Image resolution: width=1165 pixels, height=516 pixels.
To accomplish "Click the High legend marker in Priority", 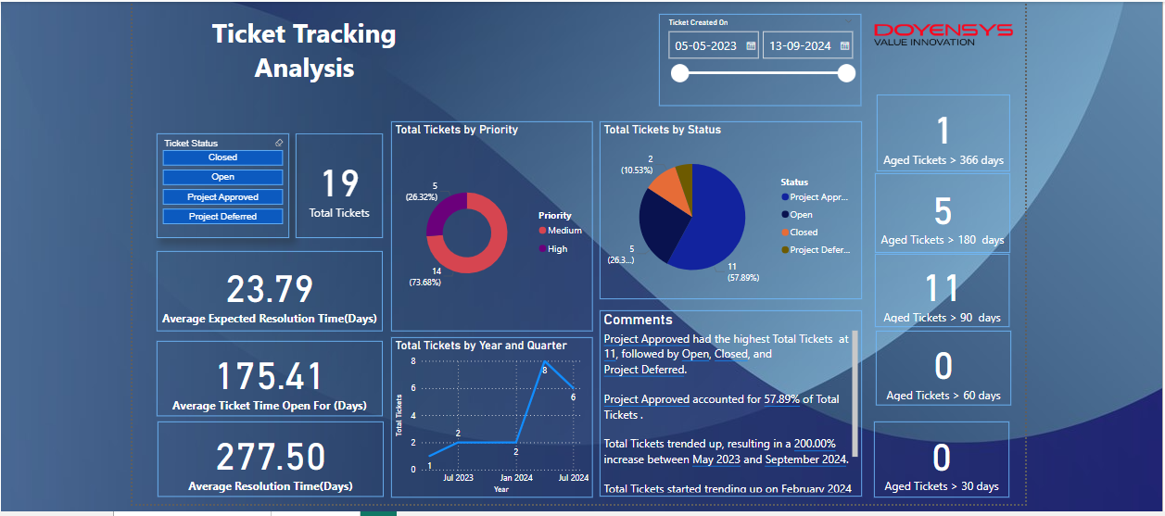I will click(542, 248).
